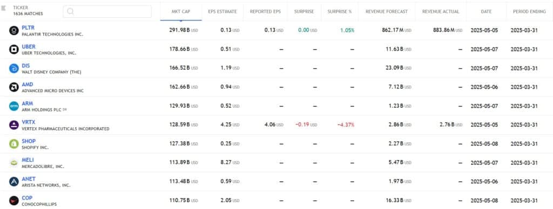Screen dimensions: 553x209
Task: Open the COP ticker link
Action: [27, 198]
